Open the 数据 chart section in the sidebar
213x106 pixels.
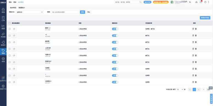click(3, 27)
